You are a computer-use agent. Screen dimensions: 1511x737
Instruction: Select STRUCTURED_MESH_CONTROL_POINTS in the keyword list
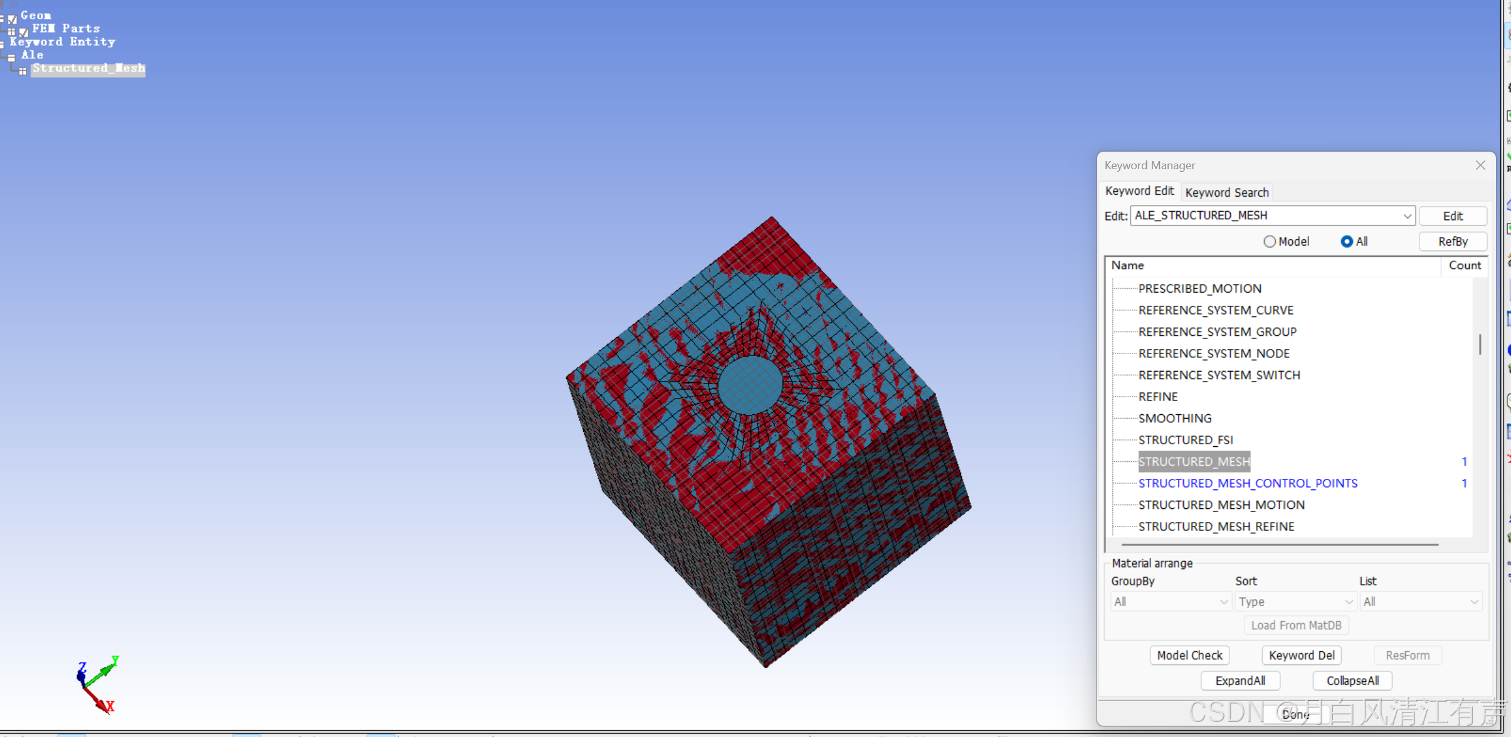(x=1247, y=483)
